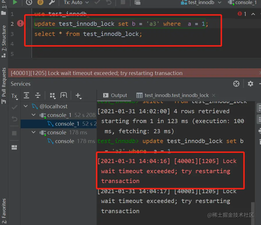The height and width of the screenshot is (225, 261).
Task: Click the rollback arrow in editor toolbar
Action: pos(109,2)
